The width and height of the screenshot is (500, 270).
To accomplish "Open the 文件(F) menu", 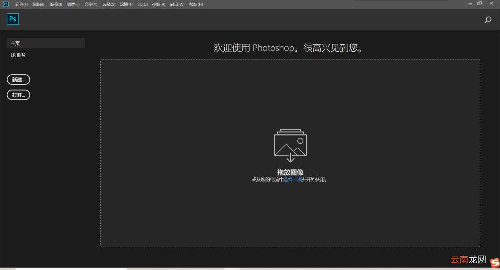I will click(x=21, y=4).
